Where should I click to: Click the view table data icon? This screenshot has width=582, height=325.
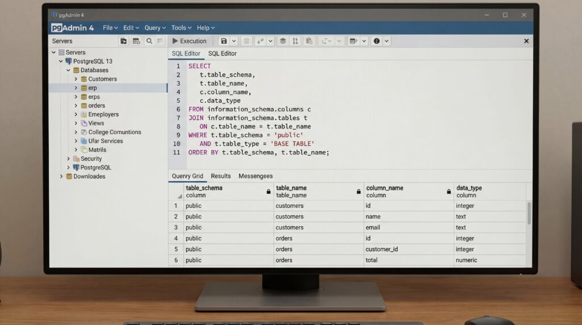[x=136, y=41]
